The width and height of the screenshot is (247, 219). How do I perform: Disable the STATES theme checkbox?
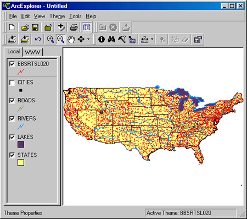(12, 155)
